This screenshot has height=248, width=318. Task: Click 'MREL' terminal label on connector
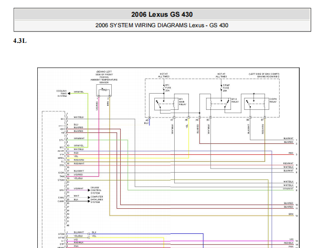point(61,158)
